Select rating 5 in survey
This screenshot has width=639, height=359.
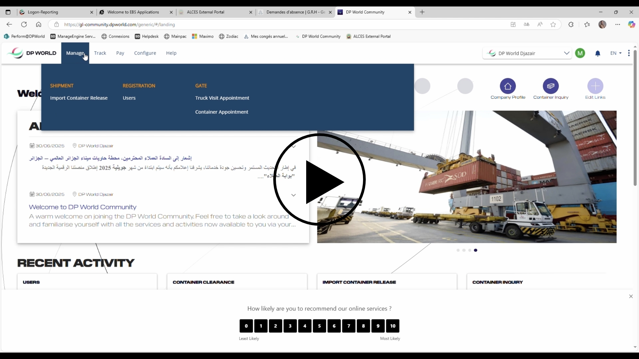pos(319,326)
